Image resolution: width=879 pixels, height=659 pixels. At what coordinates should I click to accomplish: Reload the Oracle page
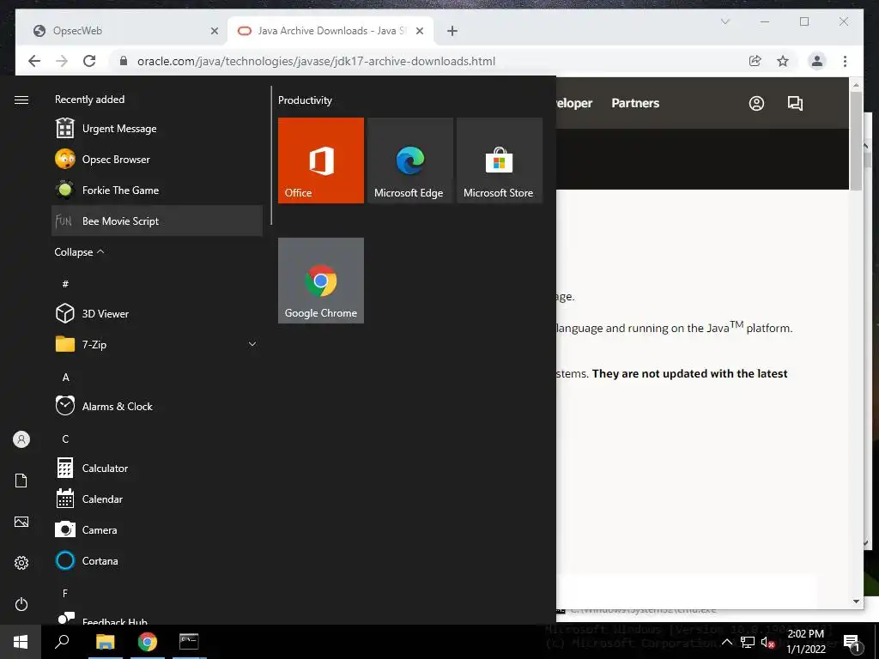[x=89, y=61]
